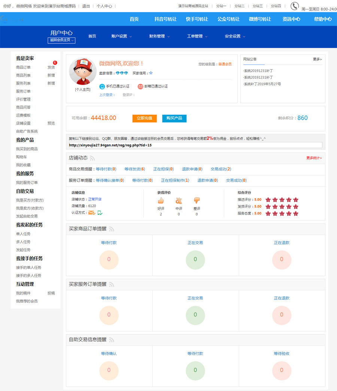Expand the 账户设置 dropdown menu
Screen dimensions: 337x391
tap(122, 36)
